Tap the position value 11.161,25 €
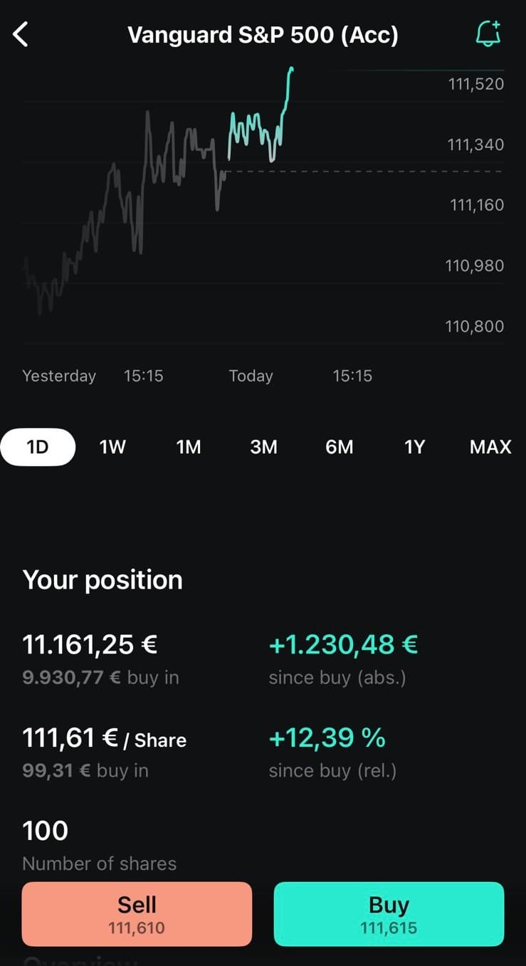 pyautogui.click(x=90, y=644)
